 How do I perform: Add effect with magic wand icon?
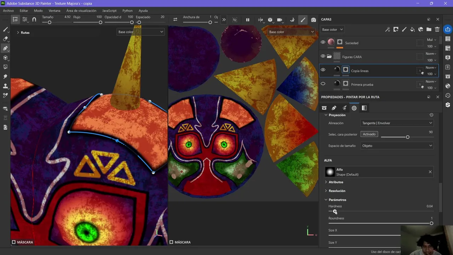388,29
